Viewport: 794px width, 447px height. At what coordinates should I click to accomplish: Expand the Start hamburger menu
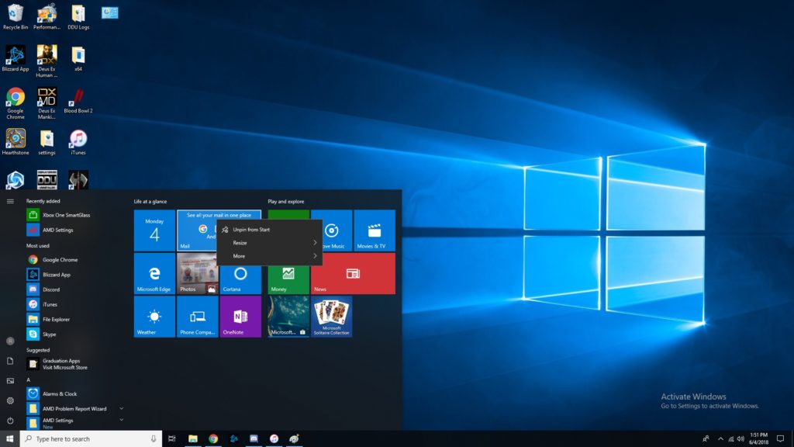(x=10, y=201)
